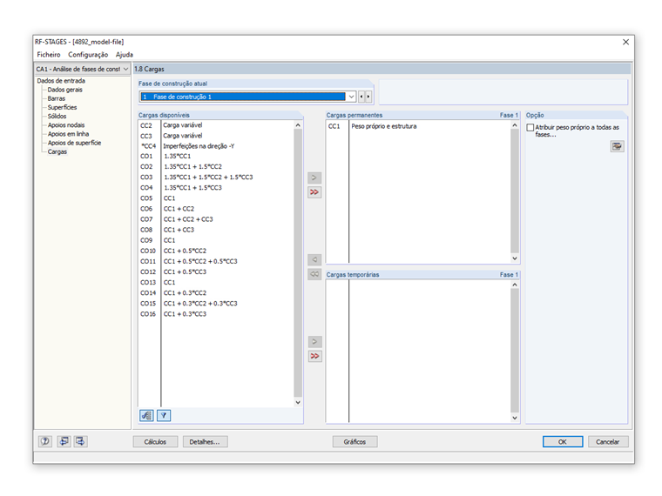
Task: Go to the previous input table icon
Action: (64, 441)
